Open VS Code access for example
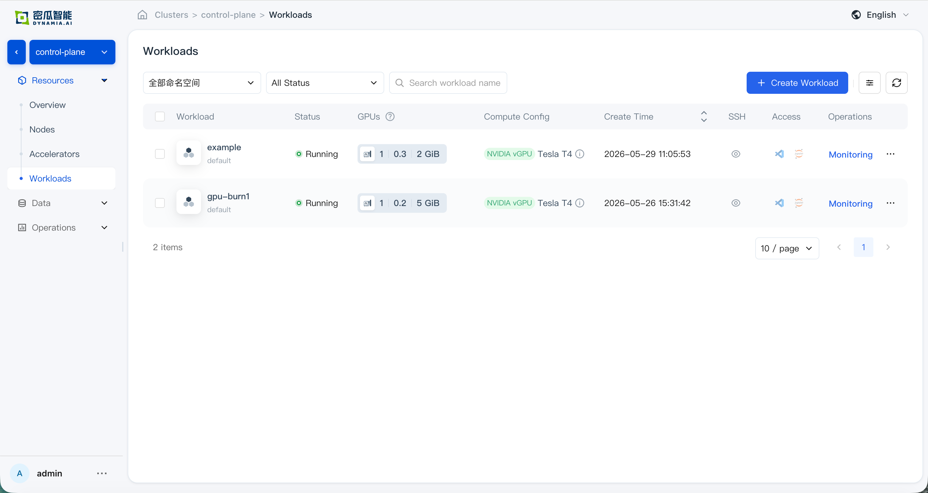The image size is (928, 493). click(x=779, y=154)
